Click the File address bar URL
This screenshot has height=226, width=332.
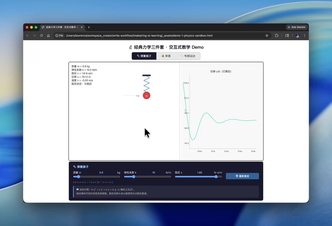[139, 36]
